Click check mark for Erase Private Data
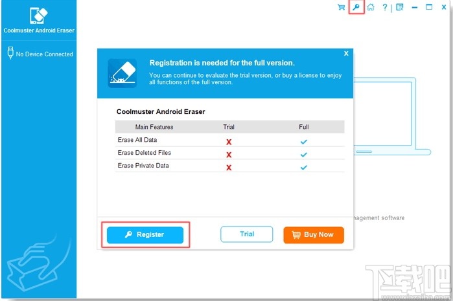The width and height of the screenshot is (453, 301). coord(304,167)
